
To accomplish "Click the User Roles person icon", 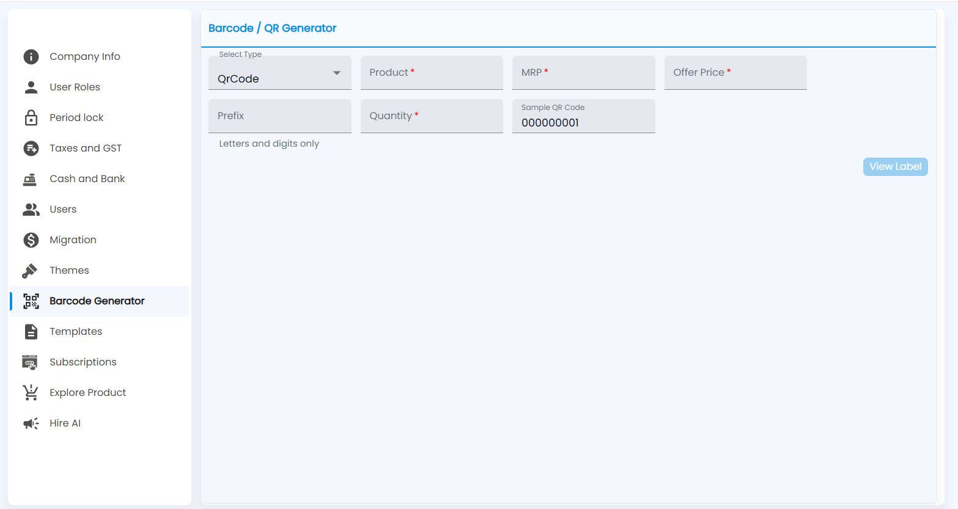I will tap(31, 87).
